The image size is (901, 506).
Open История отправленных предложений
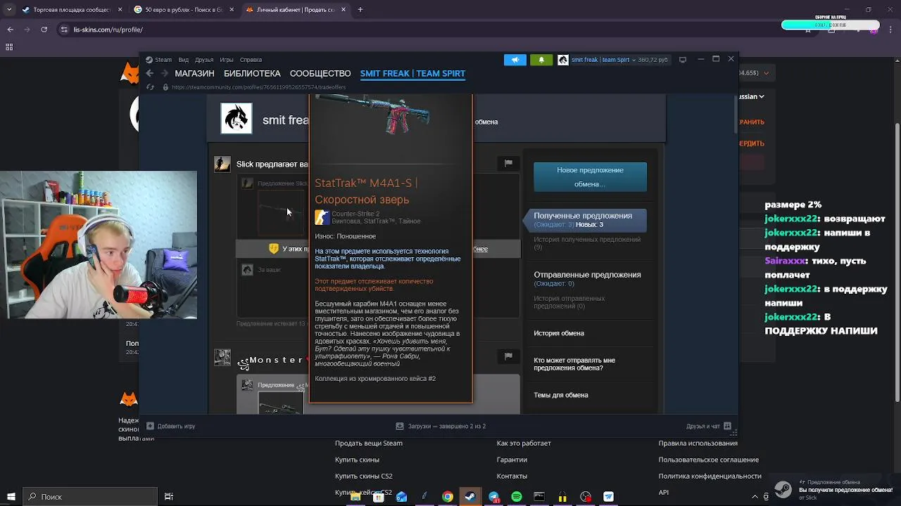(569, 302)
